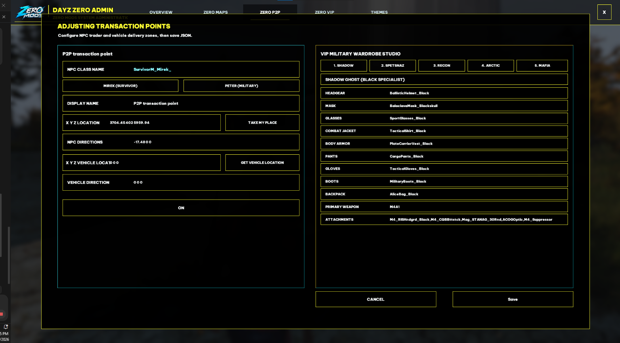This screenshot has height=343, width=620.
Task: Select the 4. Arctic wardrobe preset
Action: [x=490, y=65]
